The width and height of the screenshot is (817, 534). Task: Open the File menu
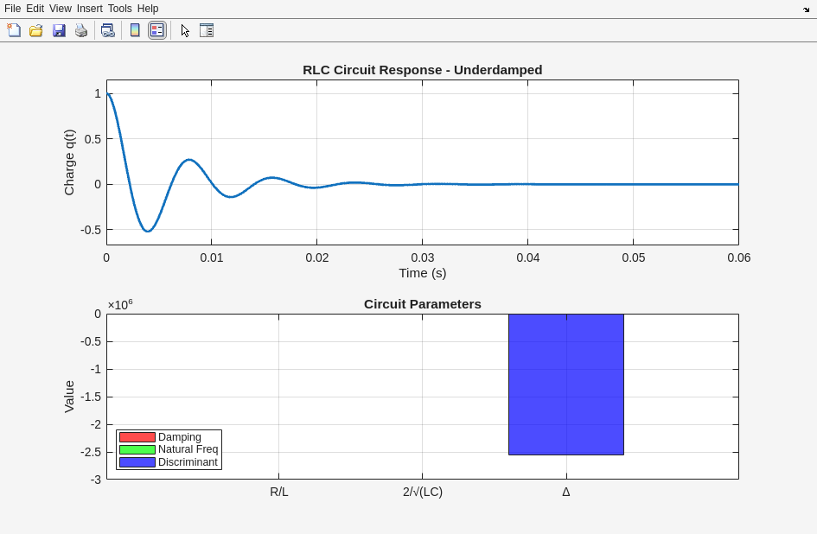[12, 9]
